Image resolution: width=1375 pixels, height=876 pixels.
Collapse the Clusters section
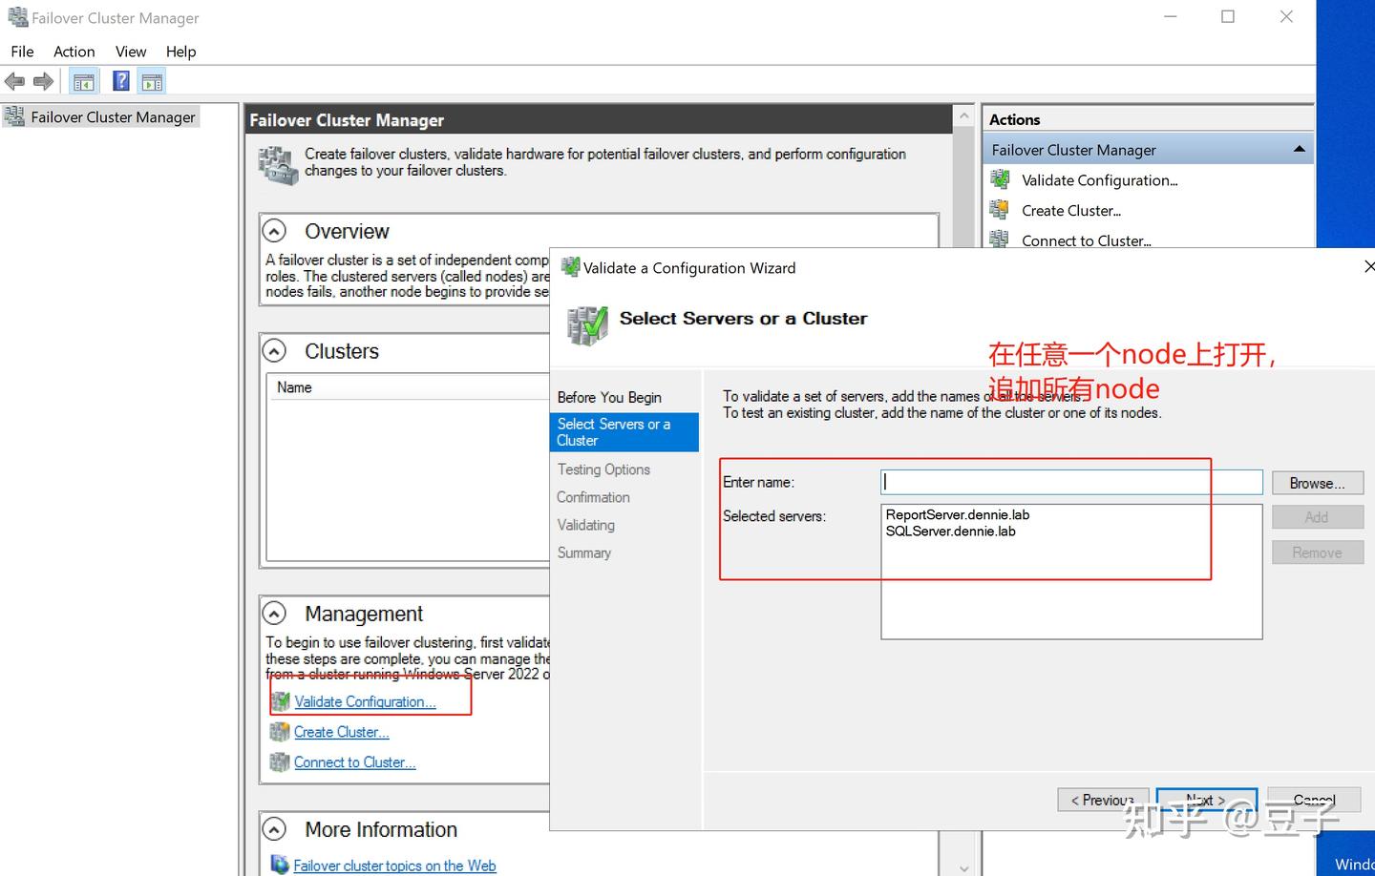pos(274,351)
